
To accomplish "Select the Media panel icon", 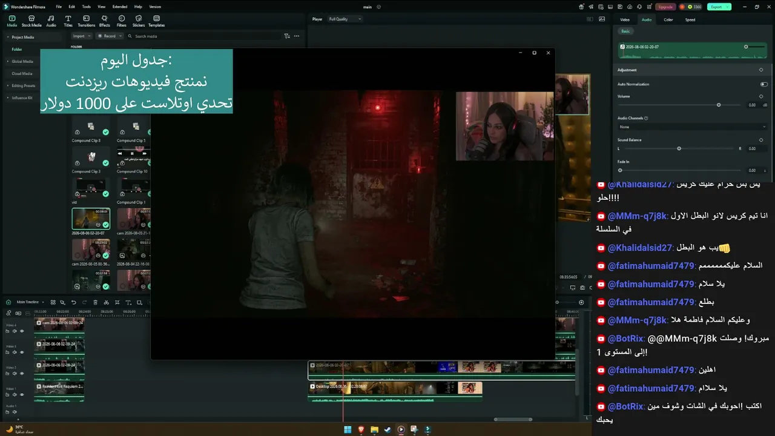I will click(x=12, y=21).
